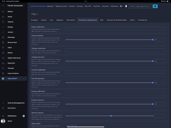Switch to the Expose tab
The height and width of the screenshot is (128, 171).
[x=44, y=20]
